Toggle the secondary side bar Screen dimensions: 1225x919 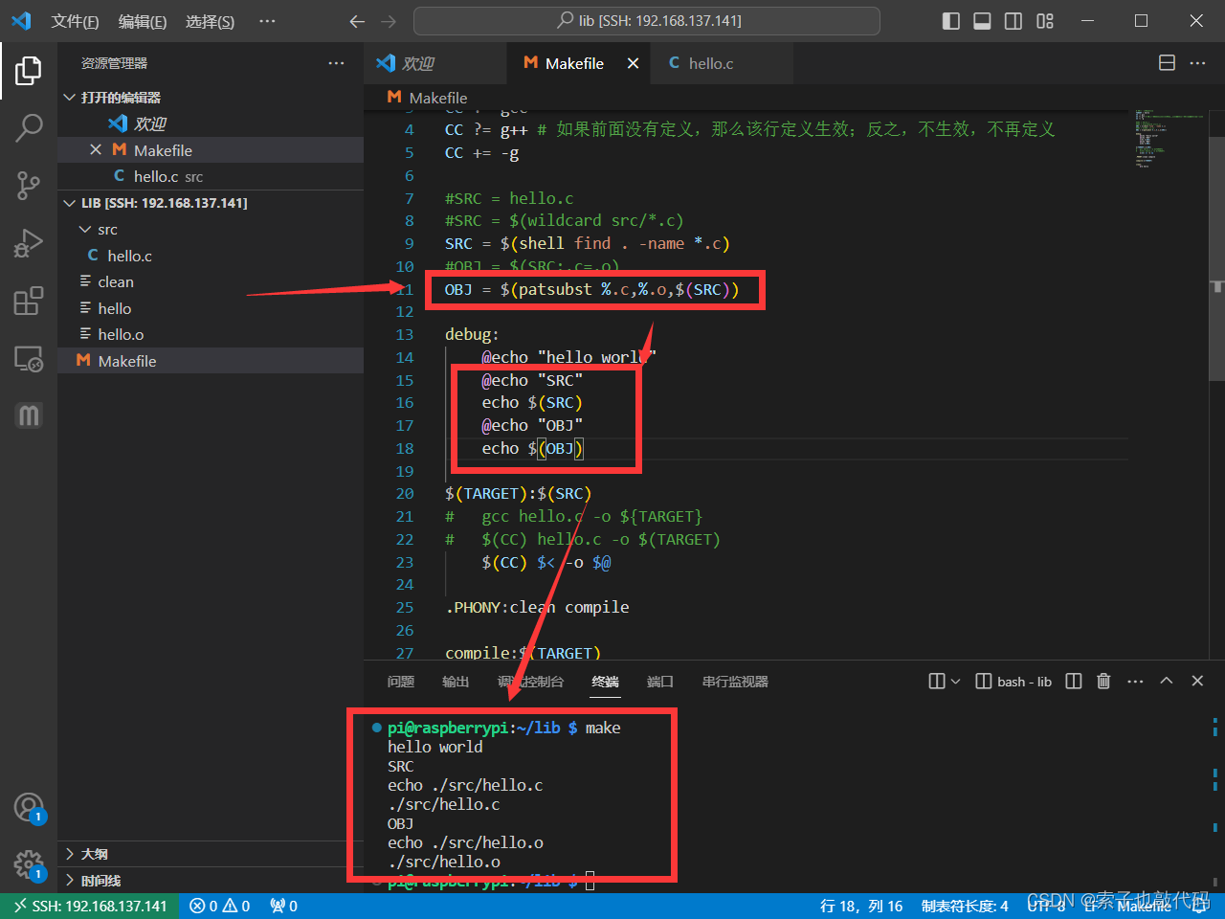click(1013, 21)
